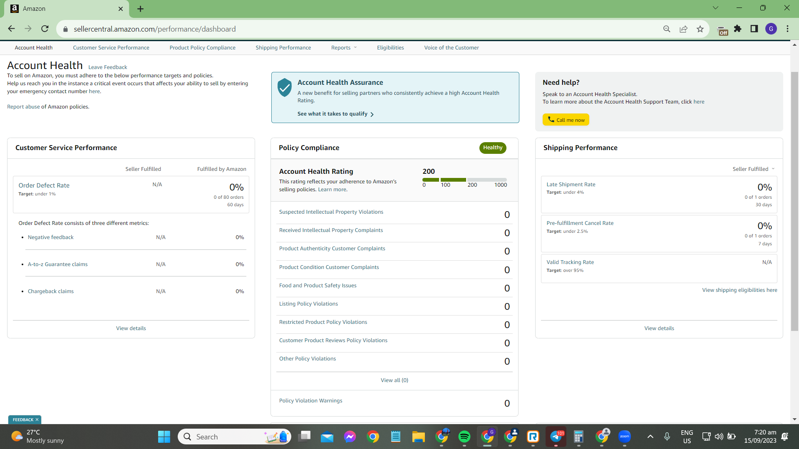The width and height of the screenshot is (799, 449).
Task: Open Restricted Product Policy Violations link
Action: 323,322
